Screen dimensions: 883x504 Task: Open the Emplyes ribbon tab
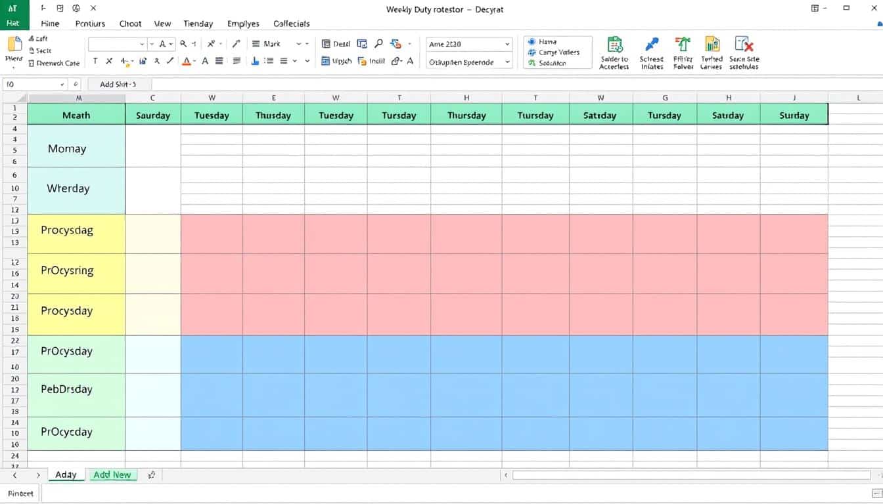point(243,24)
